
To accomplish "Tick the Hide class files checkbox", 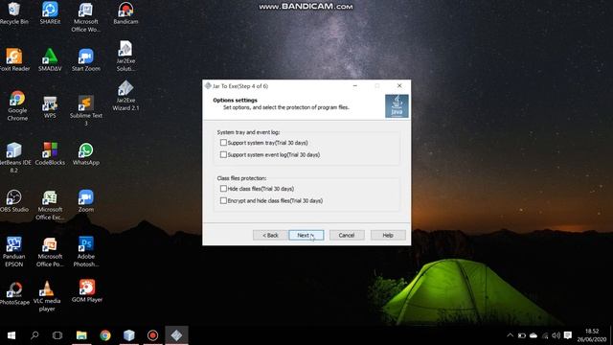I will click(223, 189).
